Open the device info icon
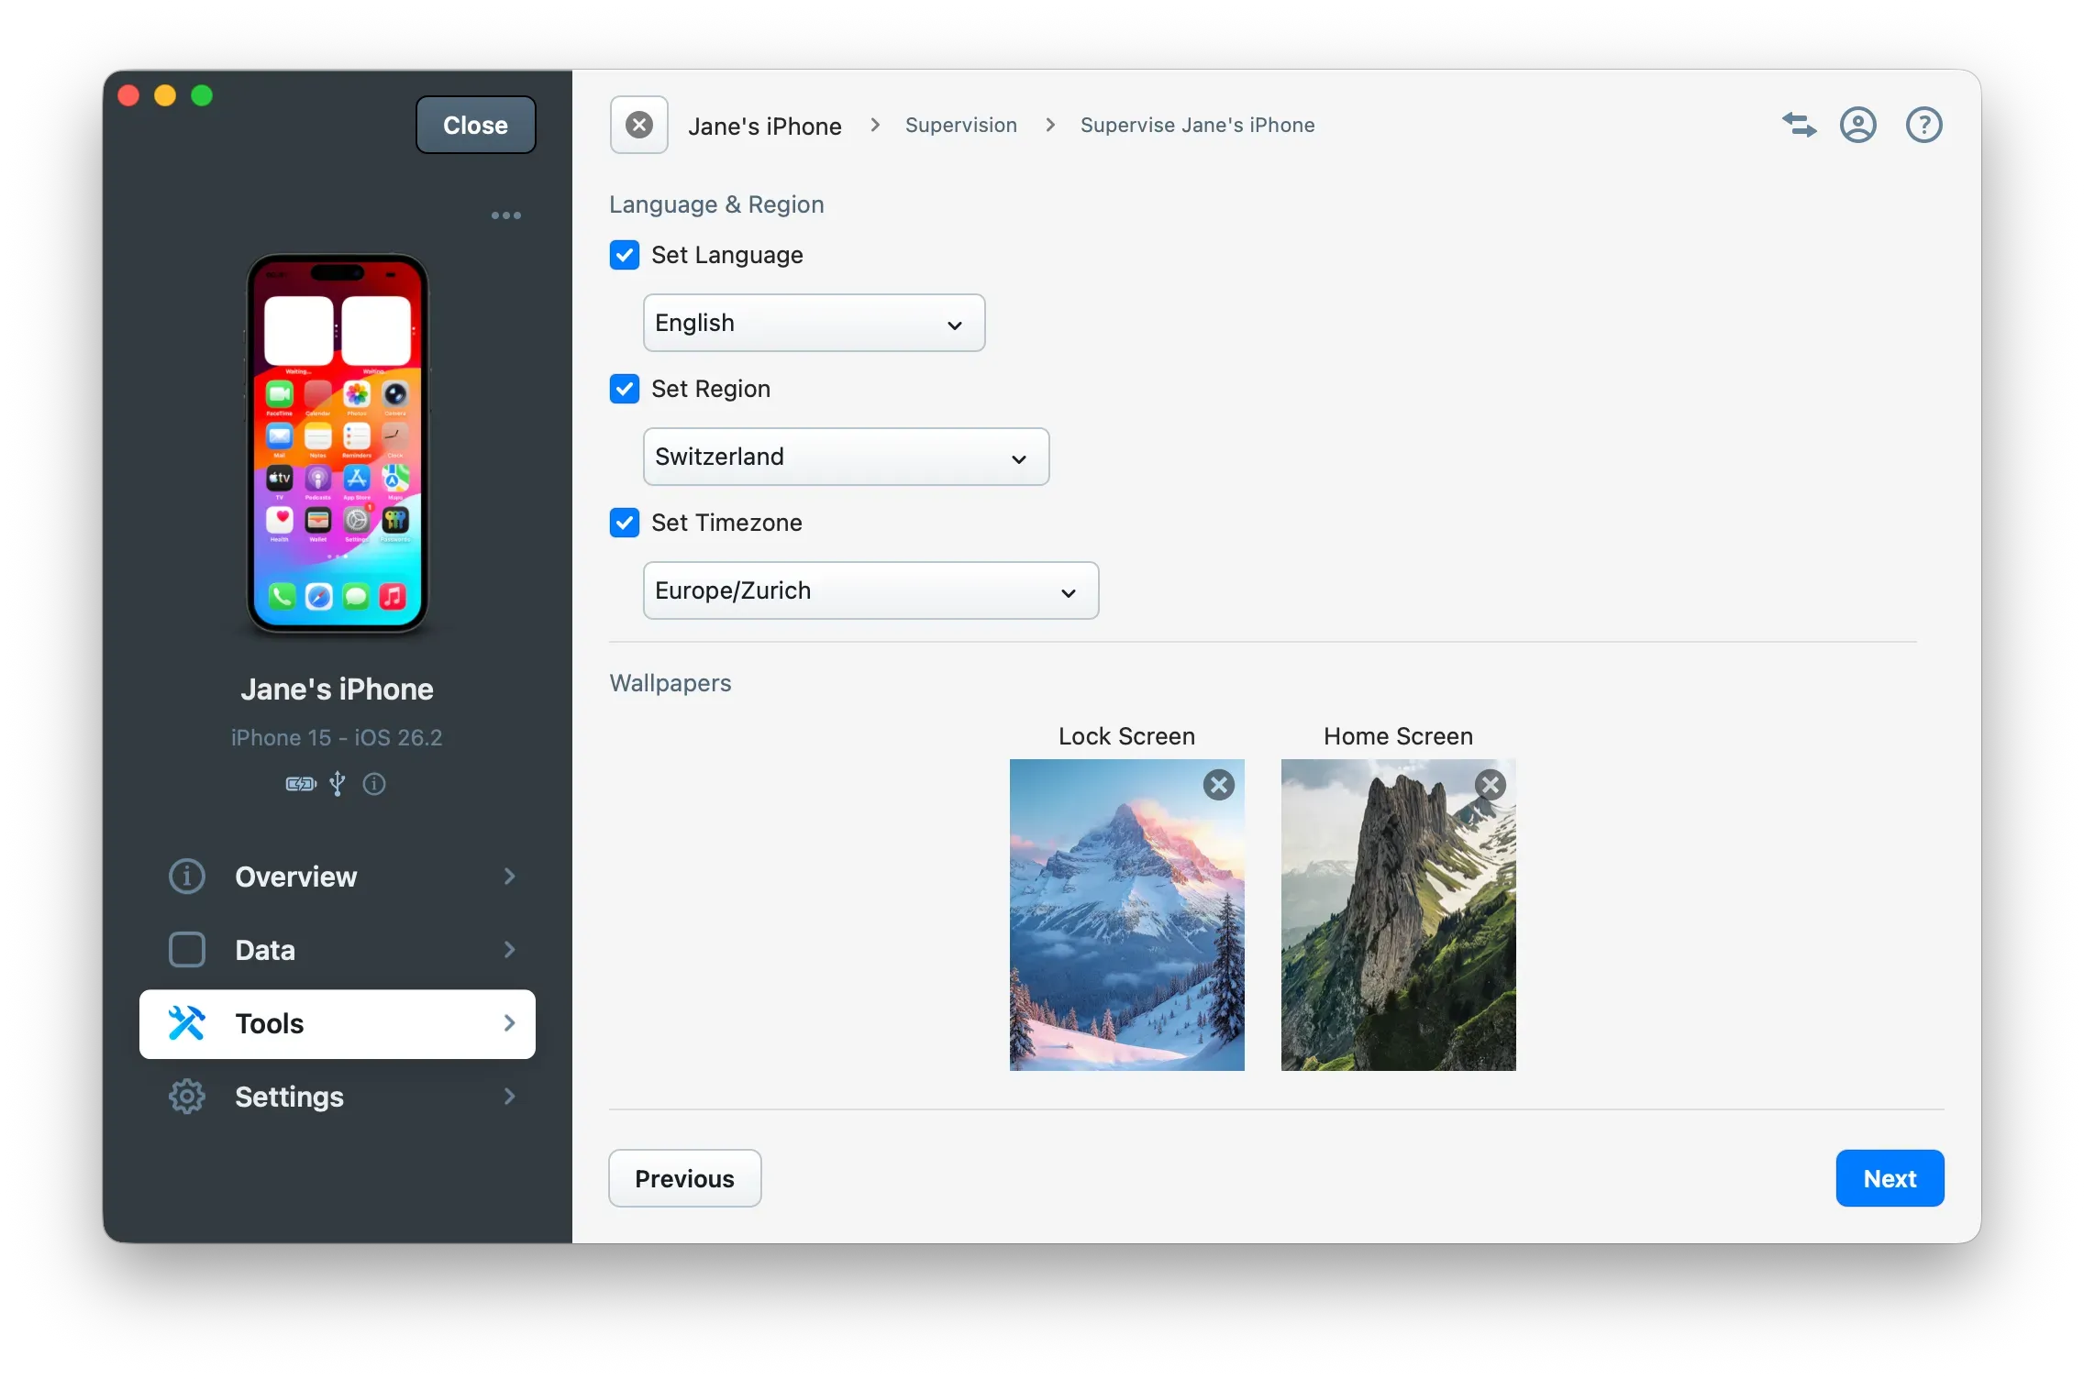 pyautogui.click(x=373, y=785)
